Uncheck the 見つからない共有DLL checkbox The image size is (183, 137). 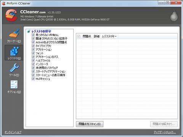tap(33, 35)
